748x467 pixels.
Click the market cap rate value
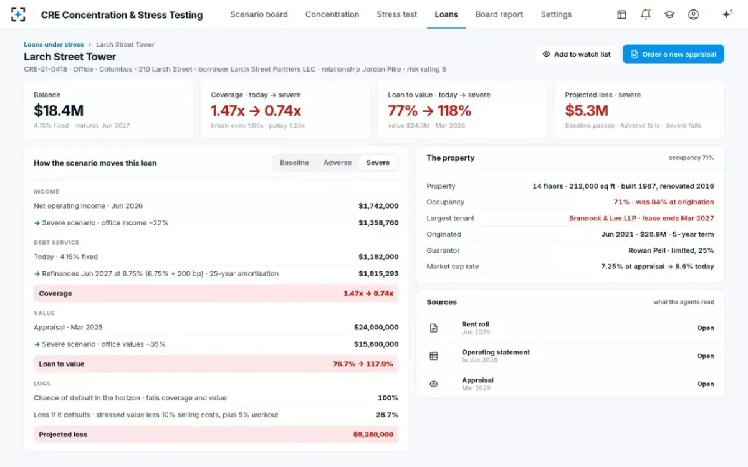pyautogui.click(x=658, y=267)
